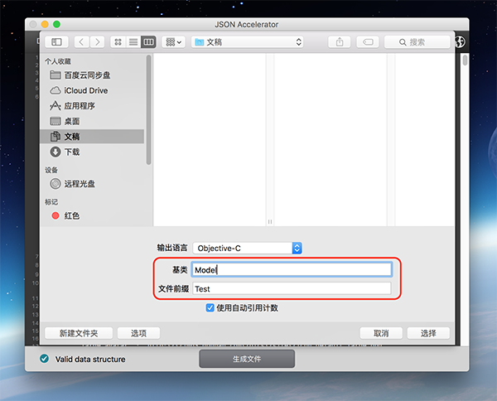Screen dimensions: 497x401
Task: Toggle the sidebar visibility button
Action: tap(56, 42)
